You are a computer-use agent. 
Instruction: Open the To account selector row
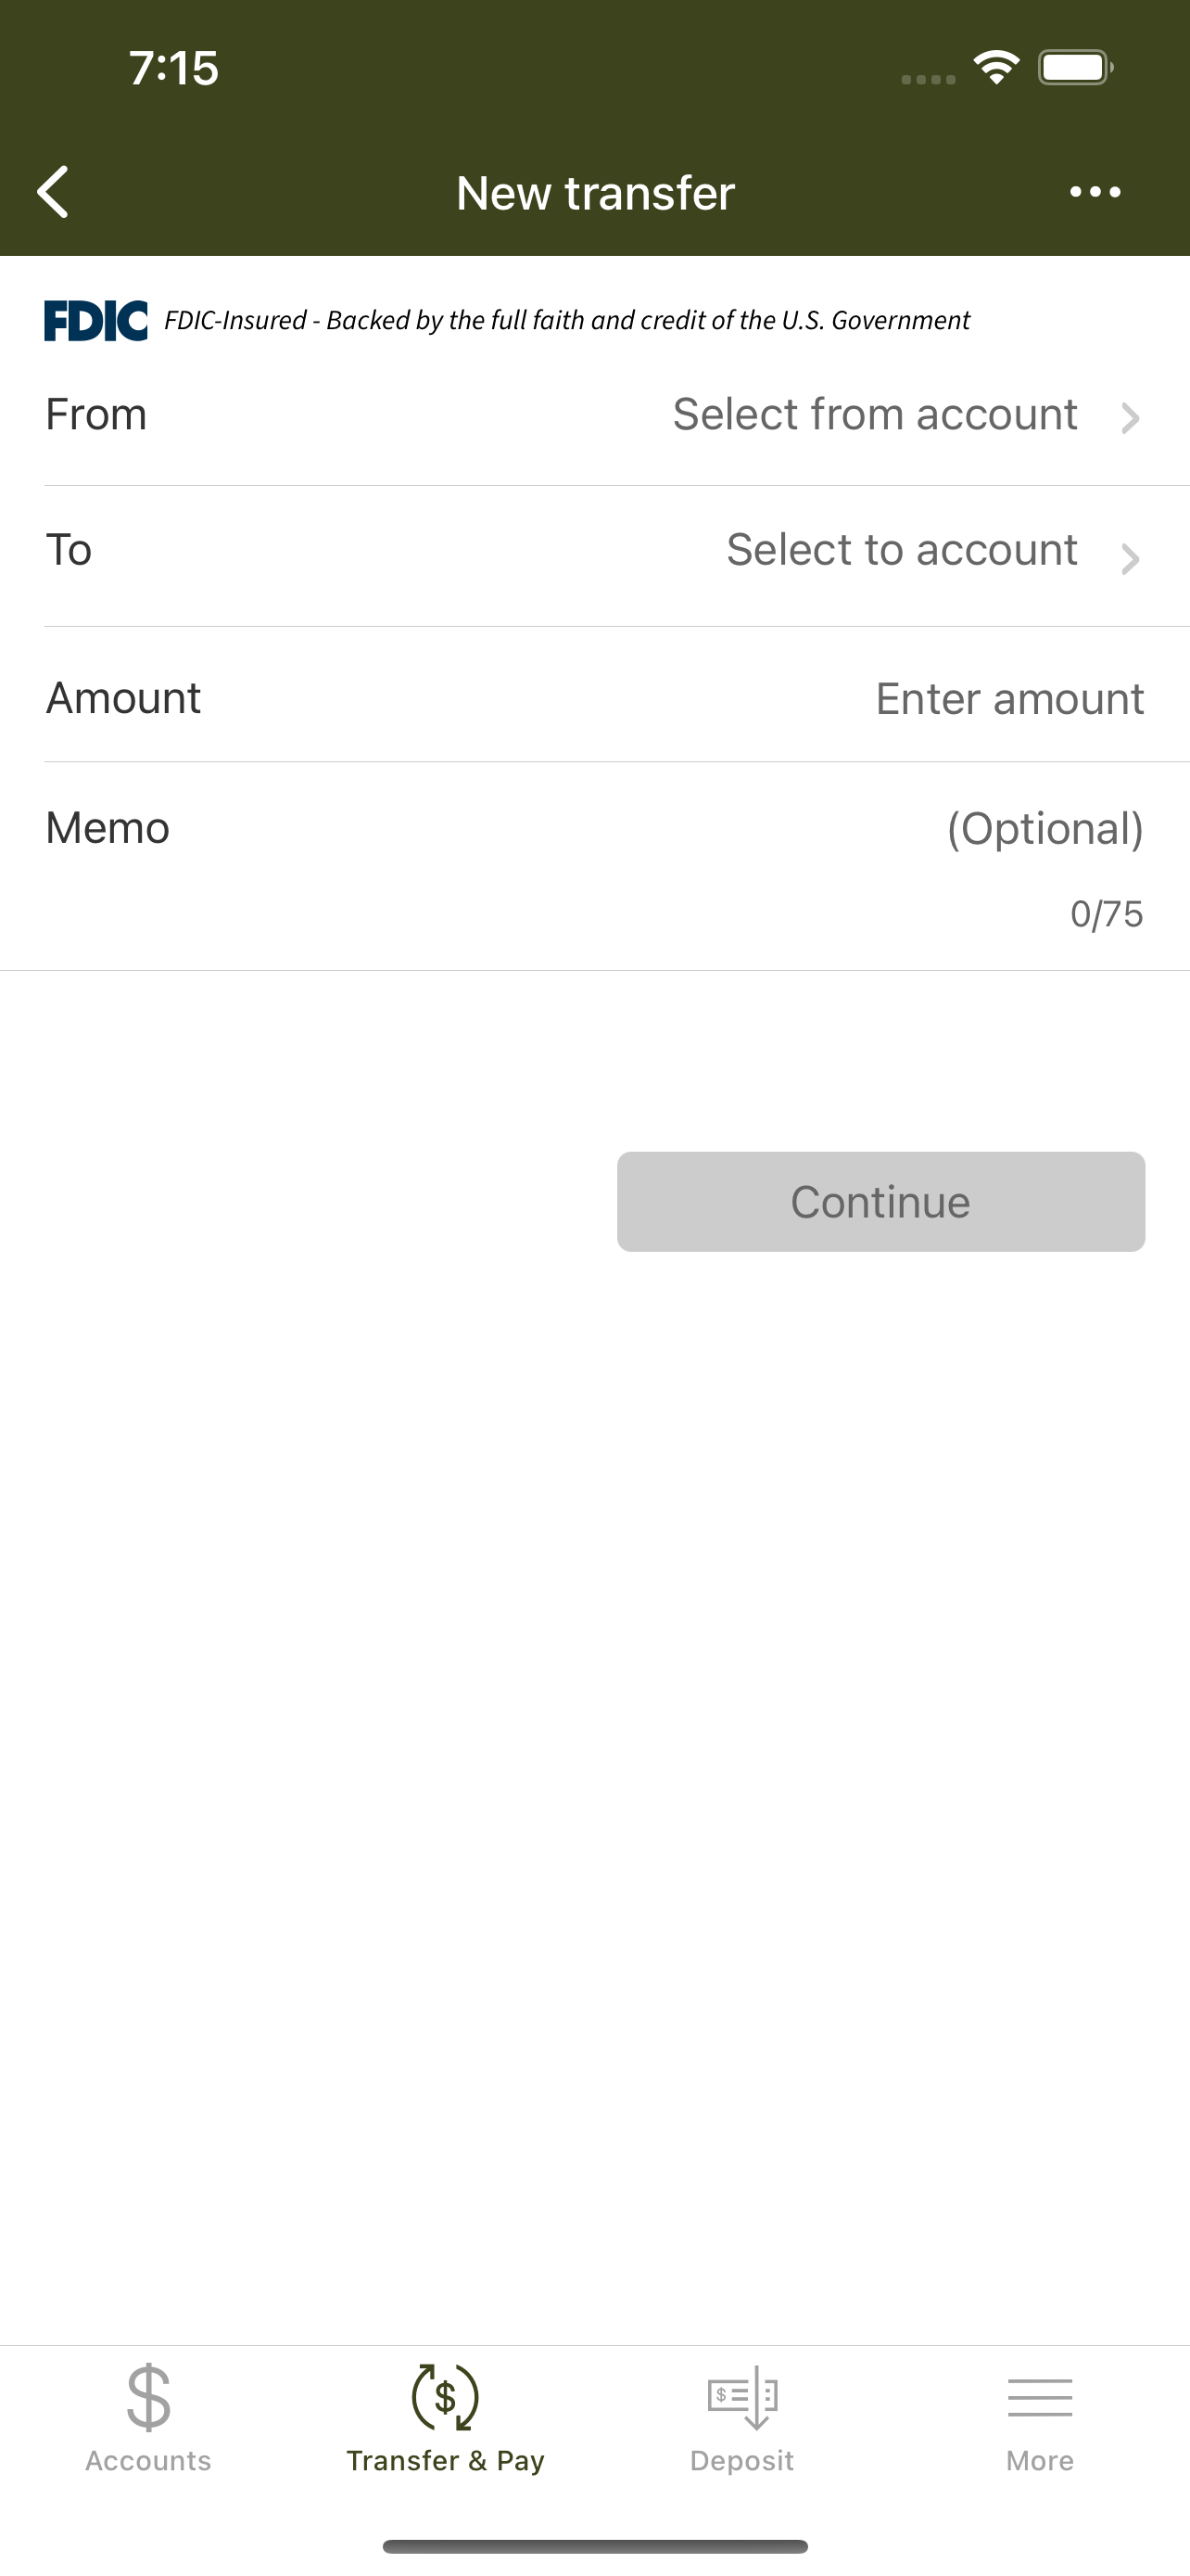pos(596,556)
